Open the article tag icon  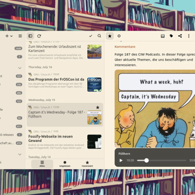click(171, 36)
